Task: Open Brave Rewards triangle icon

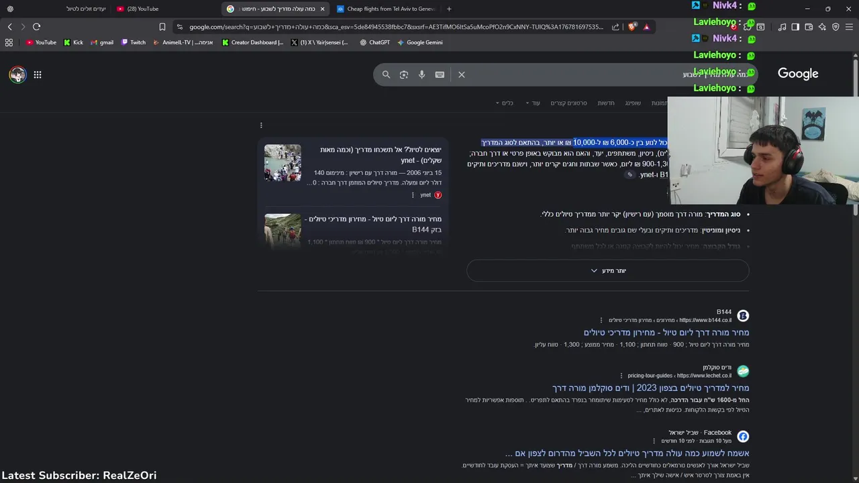Action: pos(646,27)
